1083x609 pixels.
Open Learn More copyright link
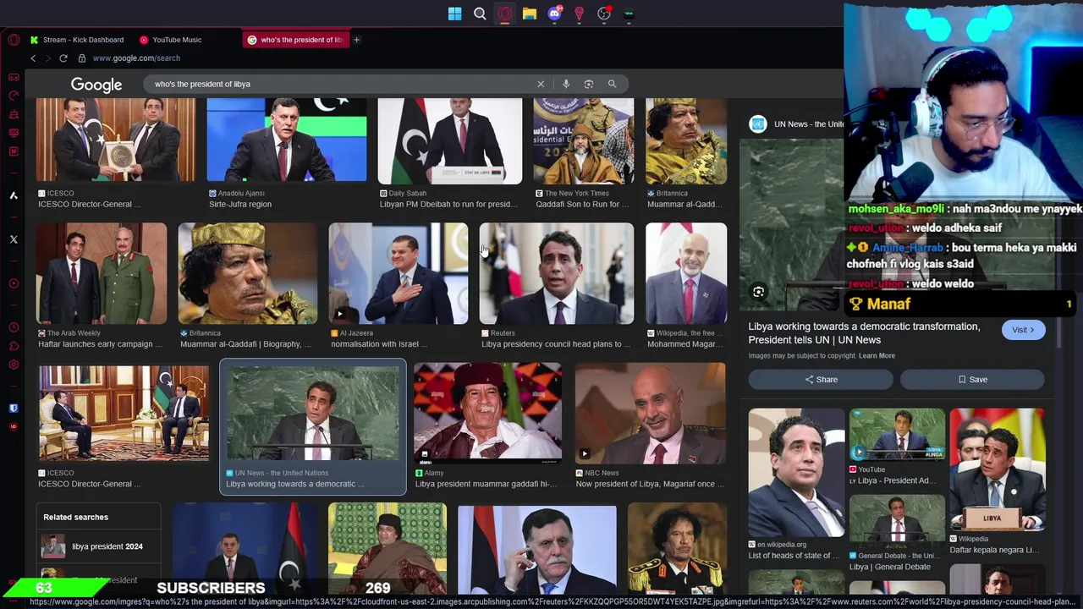click(877, 356)
